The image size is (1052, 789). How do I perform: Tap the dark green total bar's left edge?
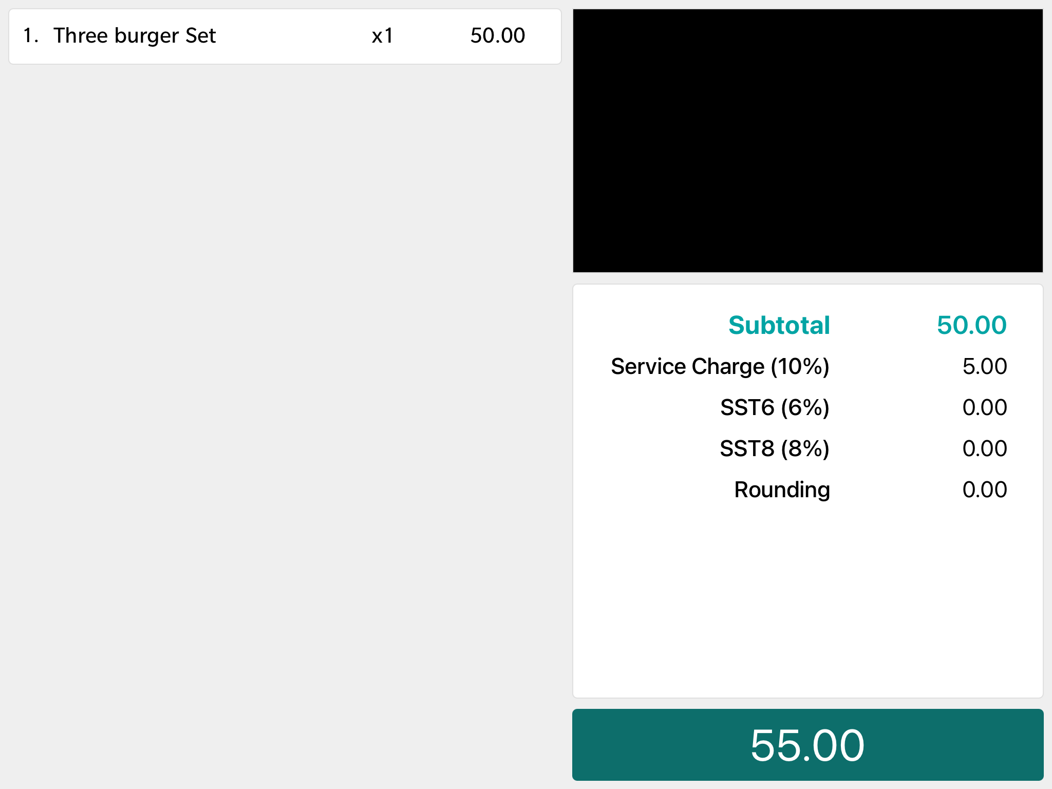586,745
